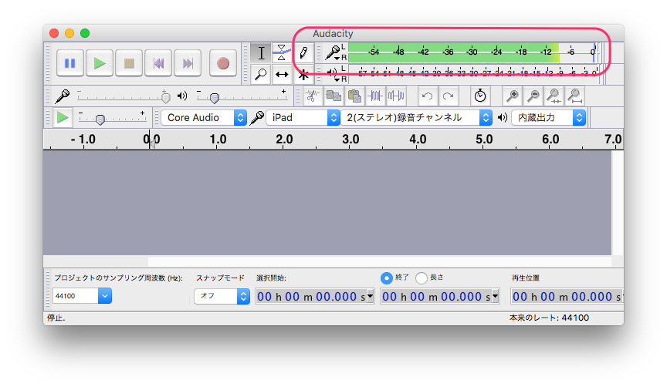This screenshot has width=667, height=387.
Task: Select the magnifier Zoom tool
Action: pos(261,74)
